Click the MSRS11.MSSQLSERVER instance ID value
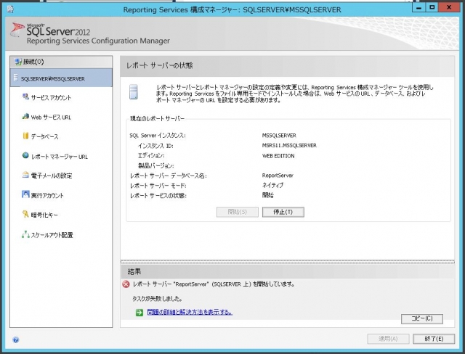The width and height of the screenshot is (465, 354). pyautogui.click(x=289, y=145)
